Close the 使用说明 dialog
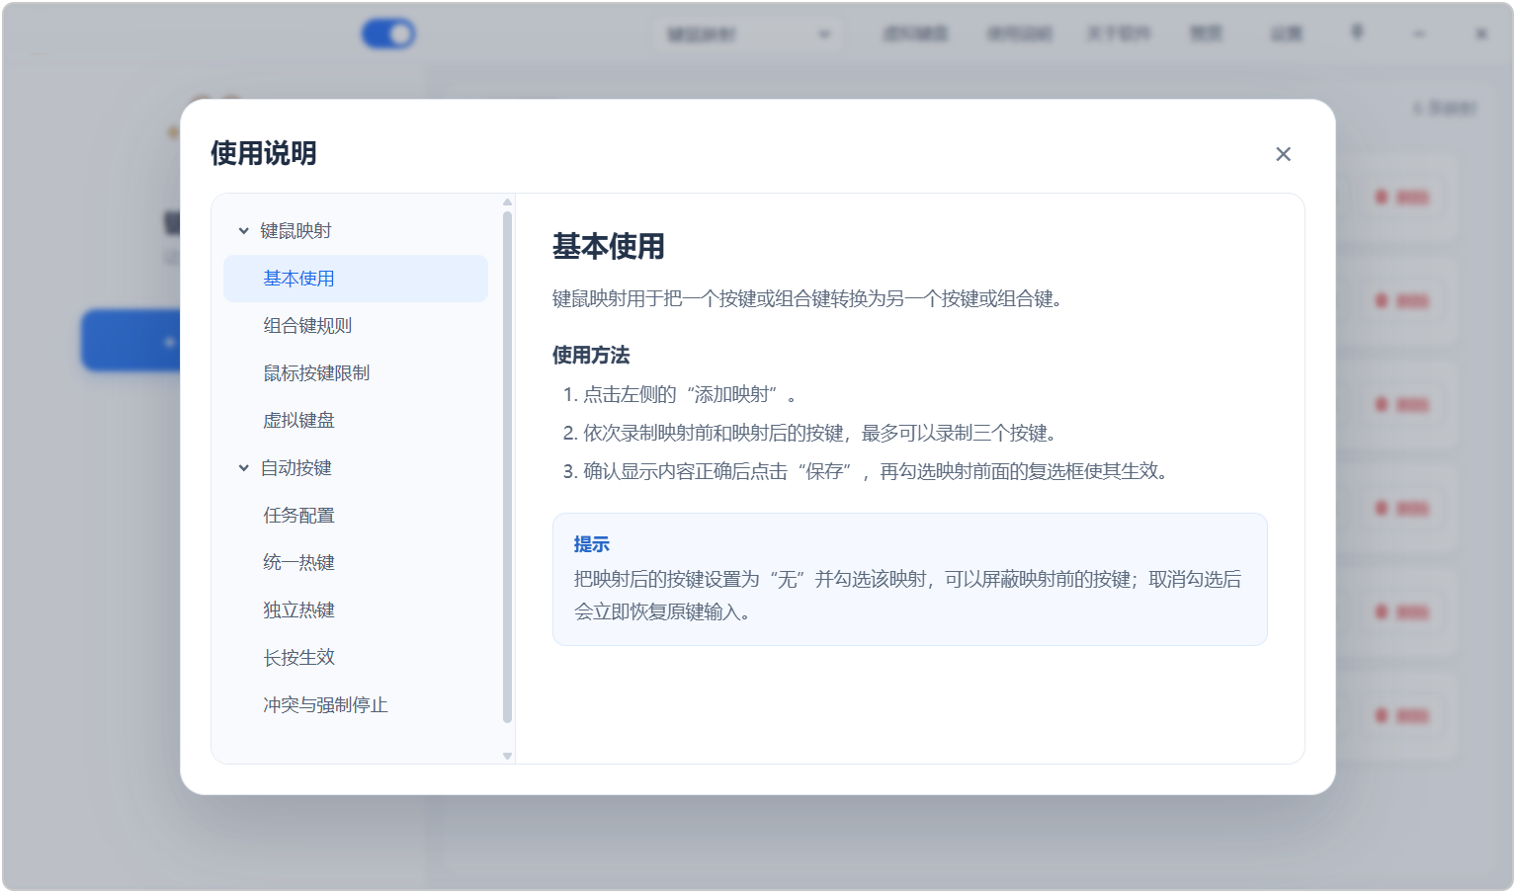This screenshot has height=893, width=1516. [x=1283, y=154]
